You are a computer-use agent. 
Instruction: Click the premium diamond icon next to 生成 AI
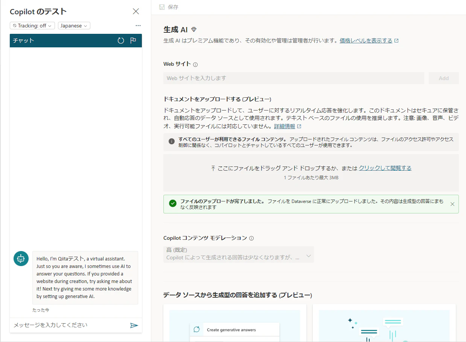pos(194,30)
